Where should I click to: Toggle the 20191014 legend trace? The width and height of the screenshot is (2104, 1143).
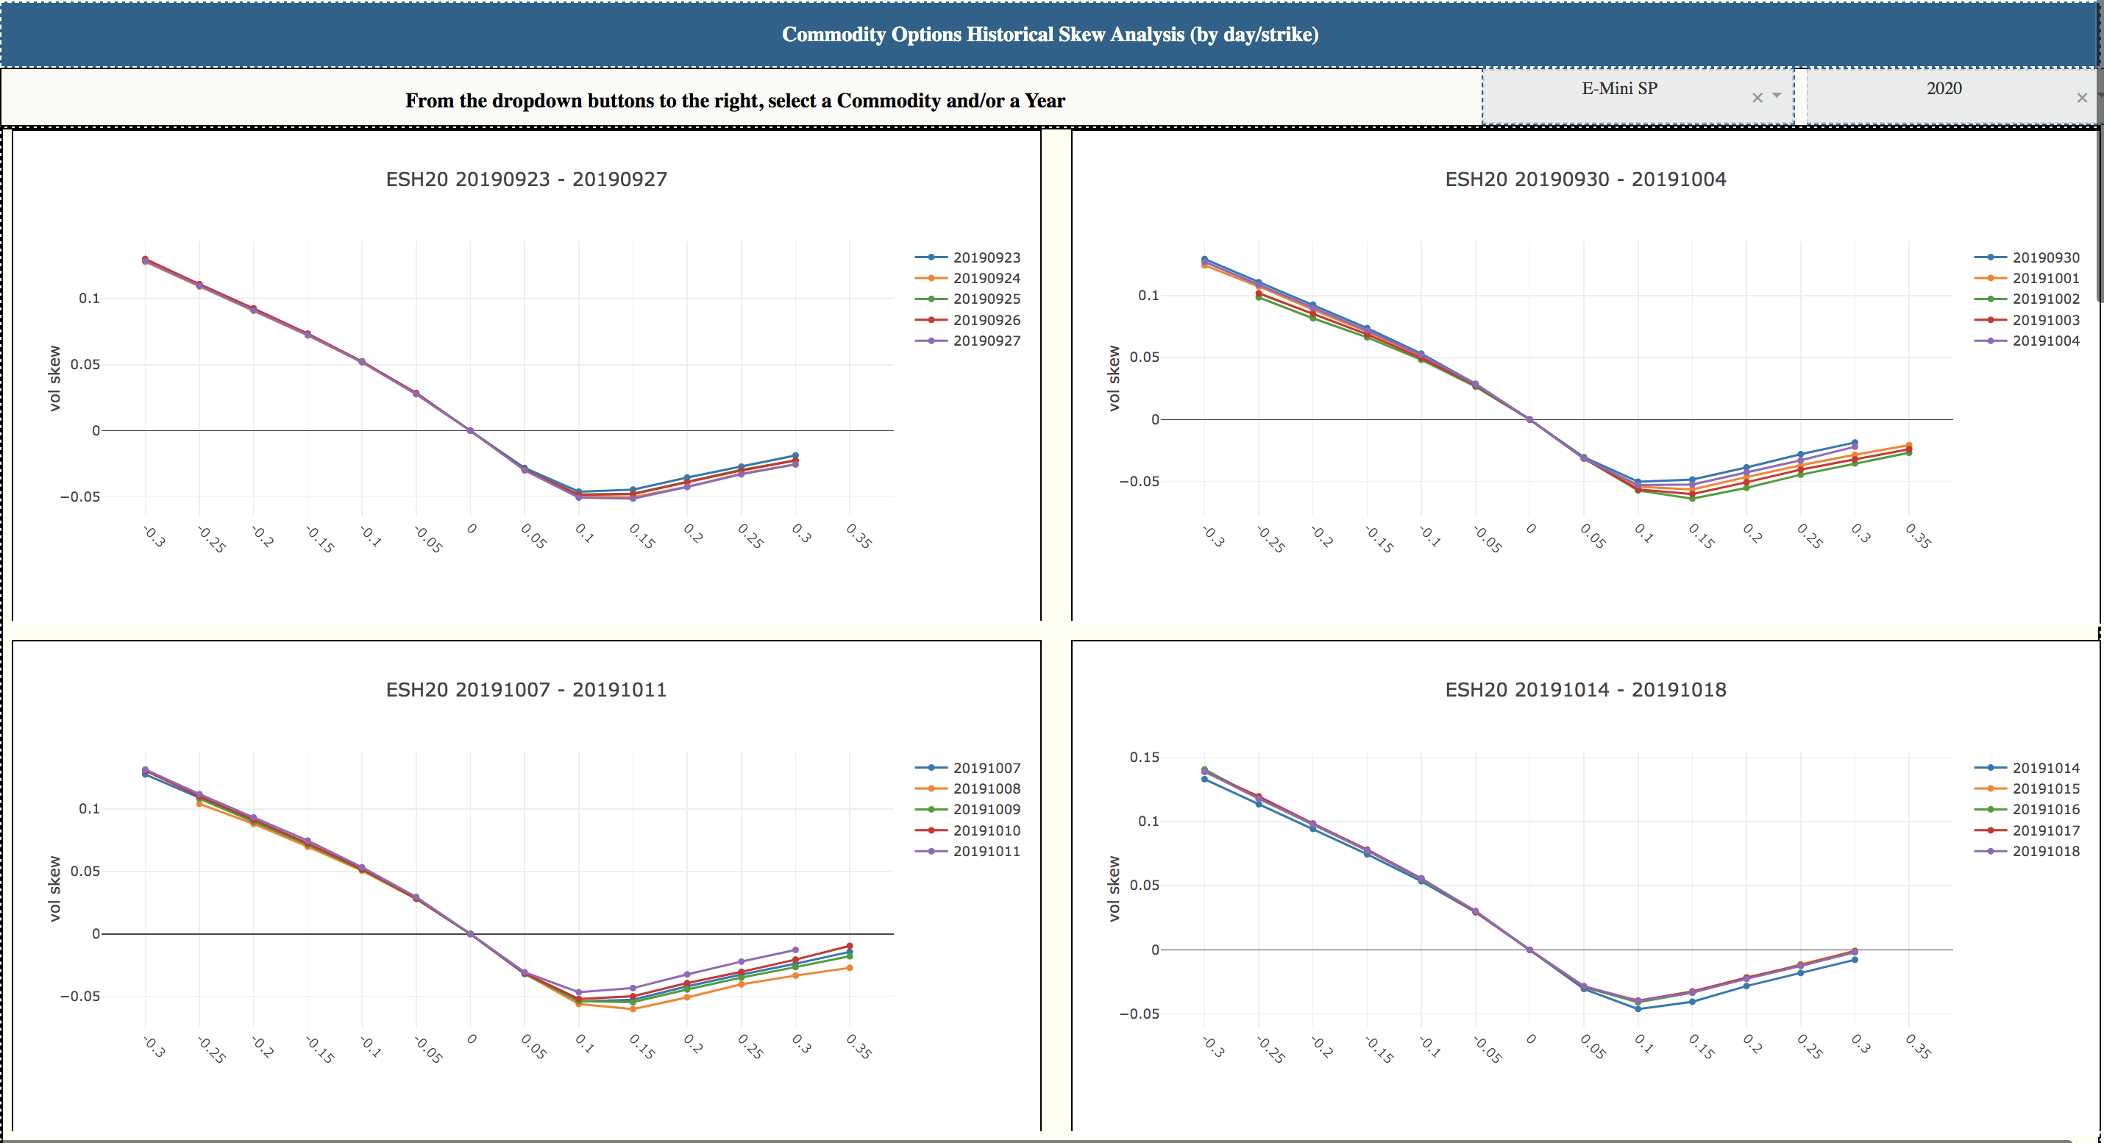pyautogui.click(x=2045, y=769)
